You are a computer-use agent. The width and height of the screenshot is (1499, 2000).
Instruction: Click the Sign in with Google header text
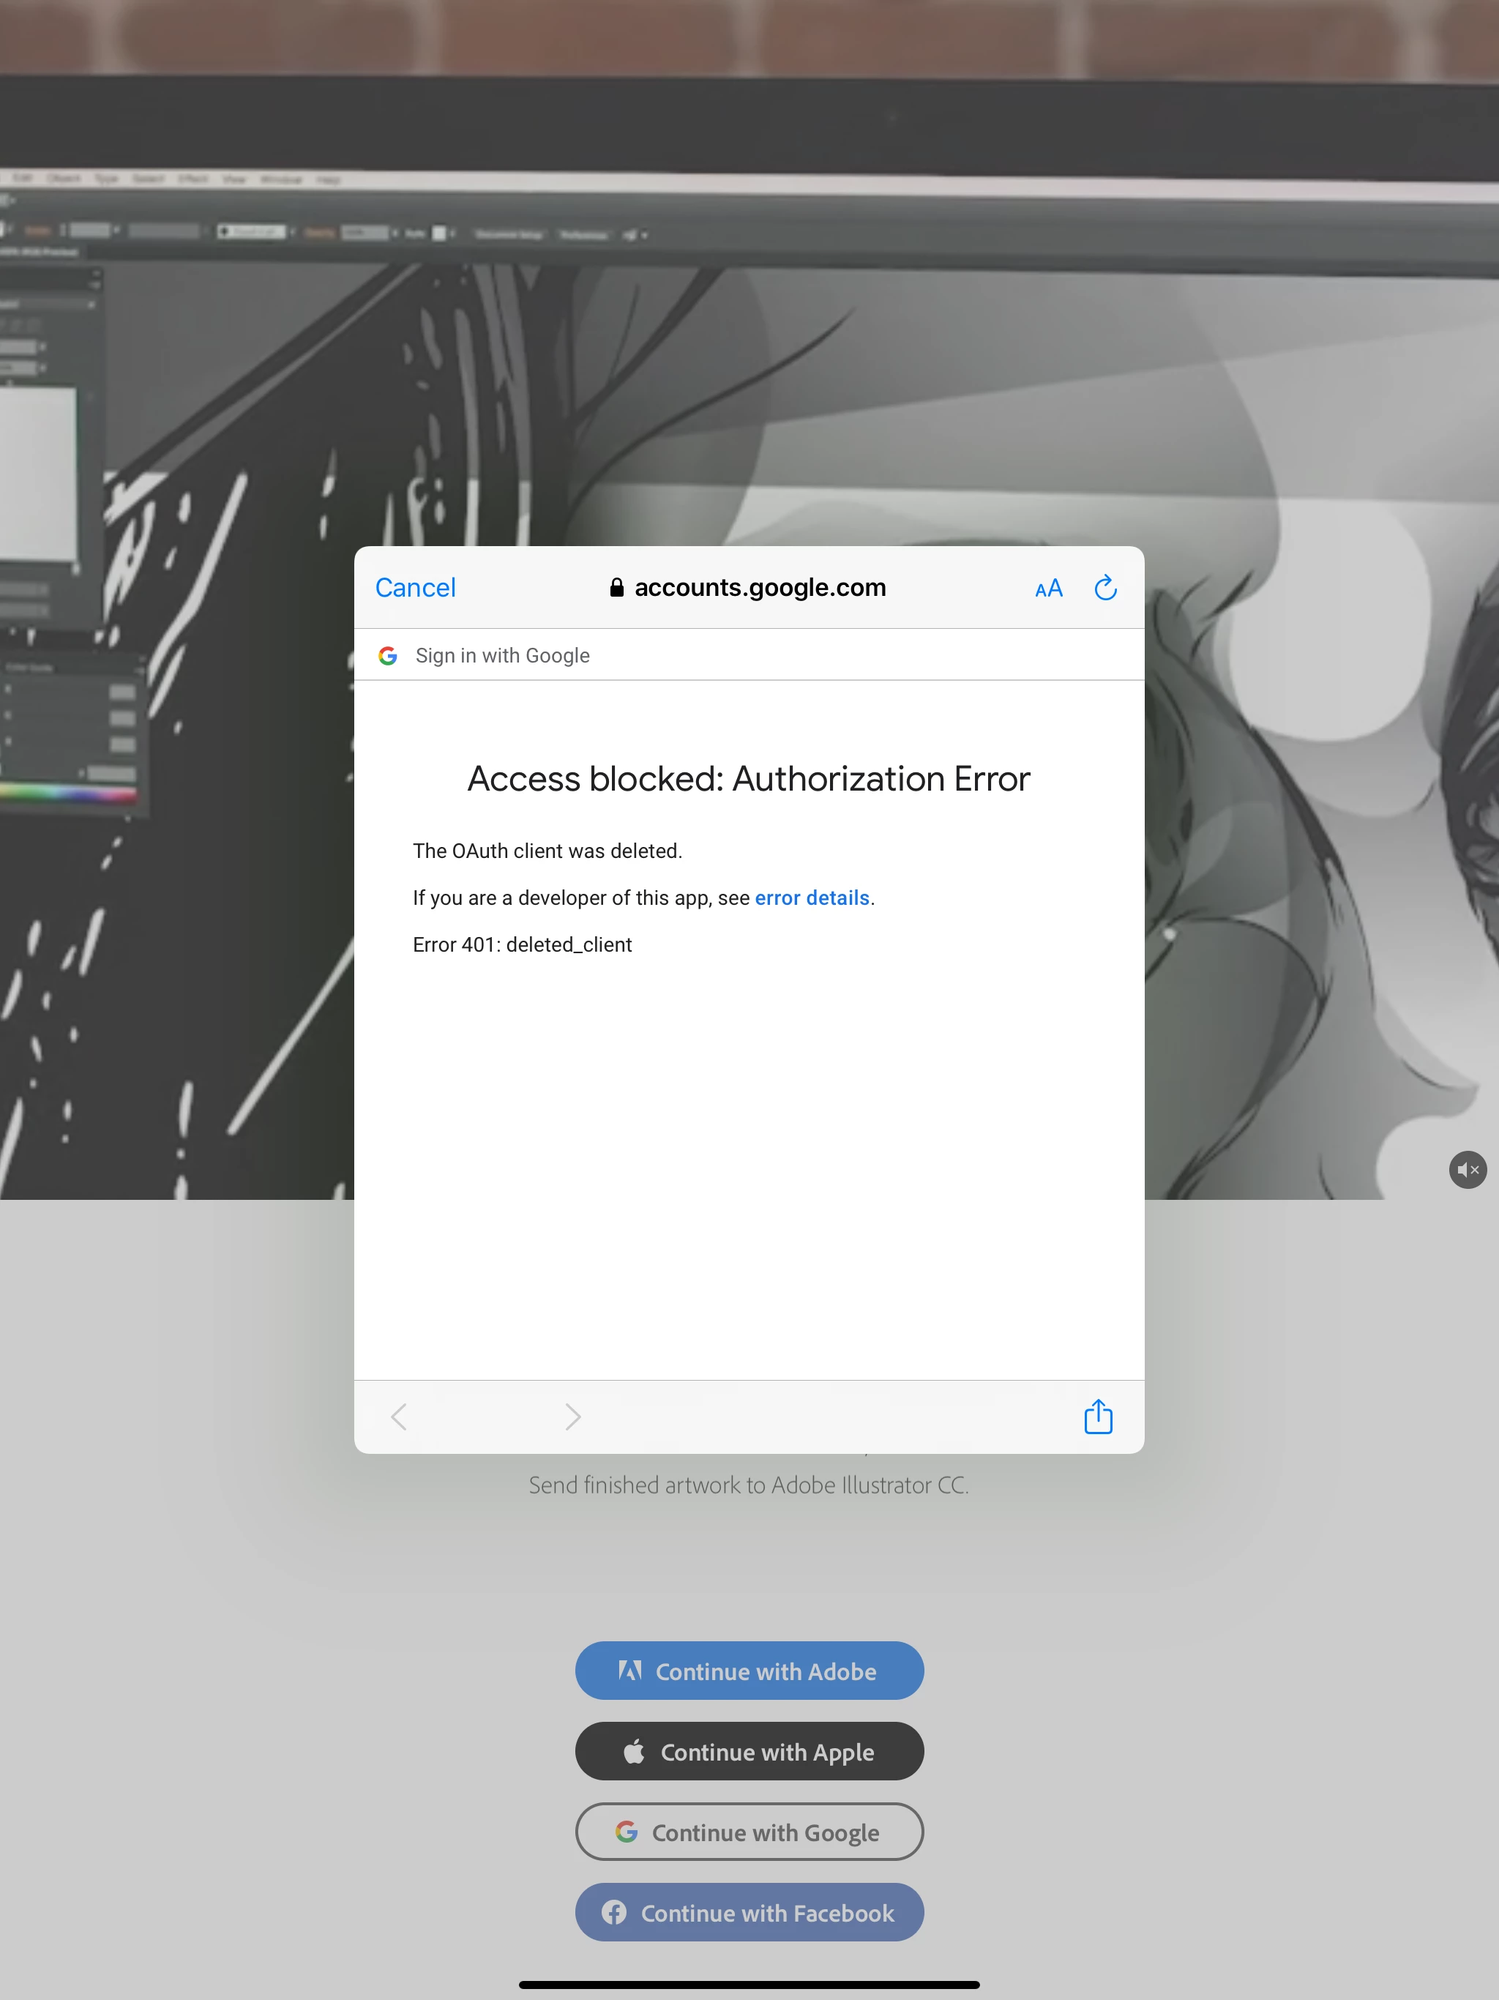coord(502,655)
